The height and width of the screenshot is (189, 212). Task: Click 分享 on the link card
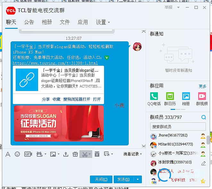[x=46, y=99]
